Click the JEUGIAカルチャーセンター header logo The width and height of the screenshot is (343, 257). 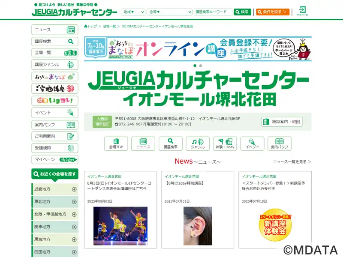pos(75,12)
